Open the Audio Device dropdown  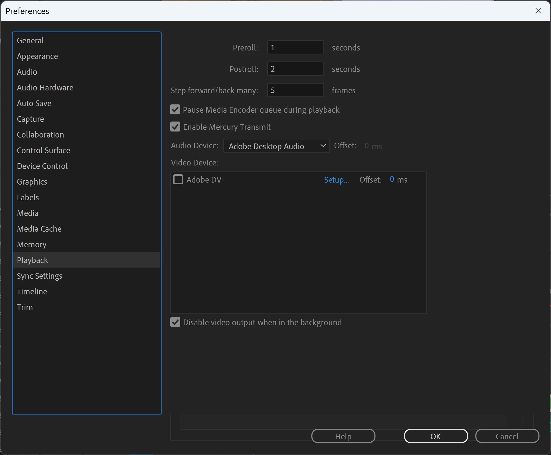coord(276,146)
